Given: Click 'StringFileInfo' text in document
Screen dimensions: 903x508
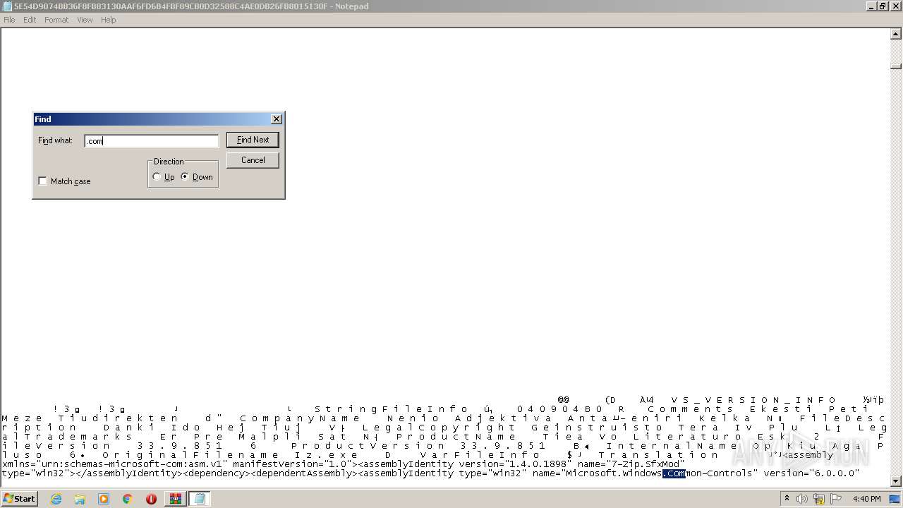Looking at the screenshot, I should tap(392, 409).
